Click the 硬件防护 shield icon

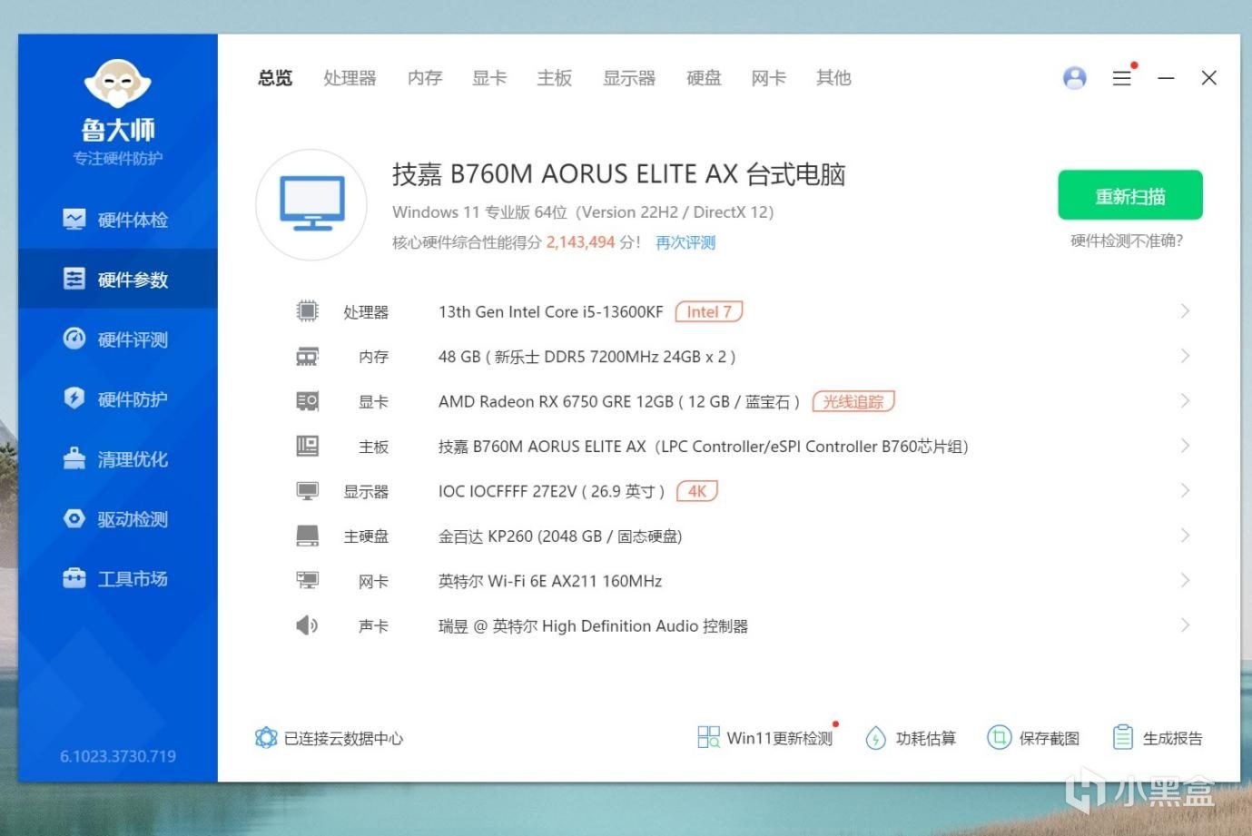coord(74,398)
